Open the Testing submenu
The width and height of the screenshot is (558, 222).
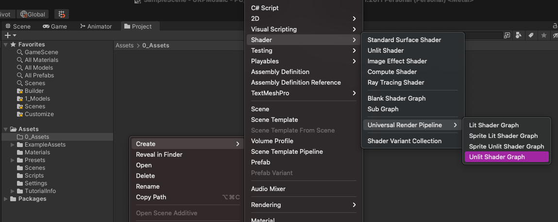point(304,50)
